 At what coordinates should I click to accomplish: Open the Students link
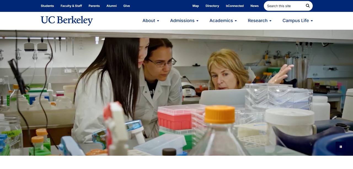tap(47, 6)
